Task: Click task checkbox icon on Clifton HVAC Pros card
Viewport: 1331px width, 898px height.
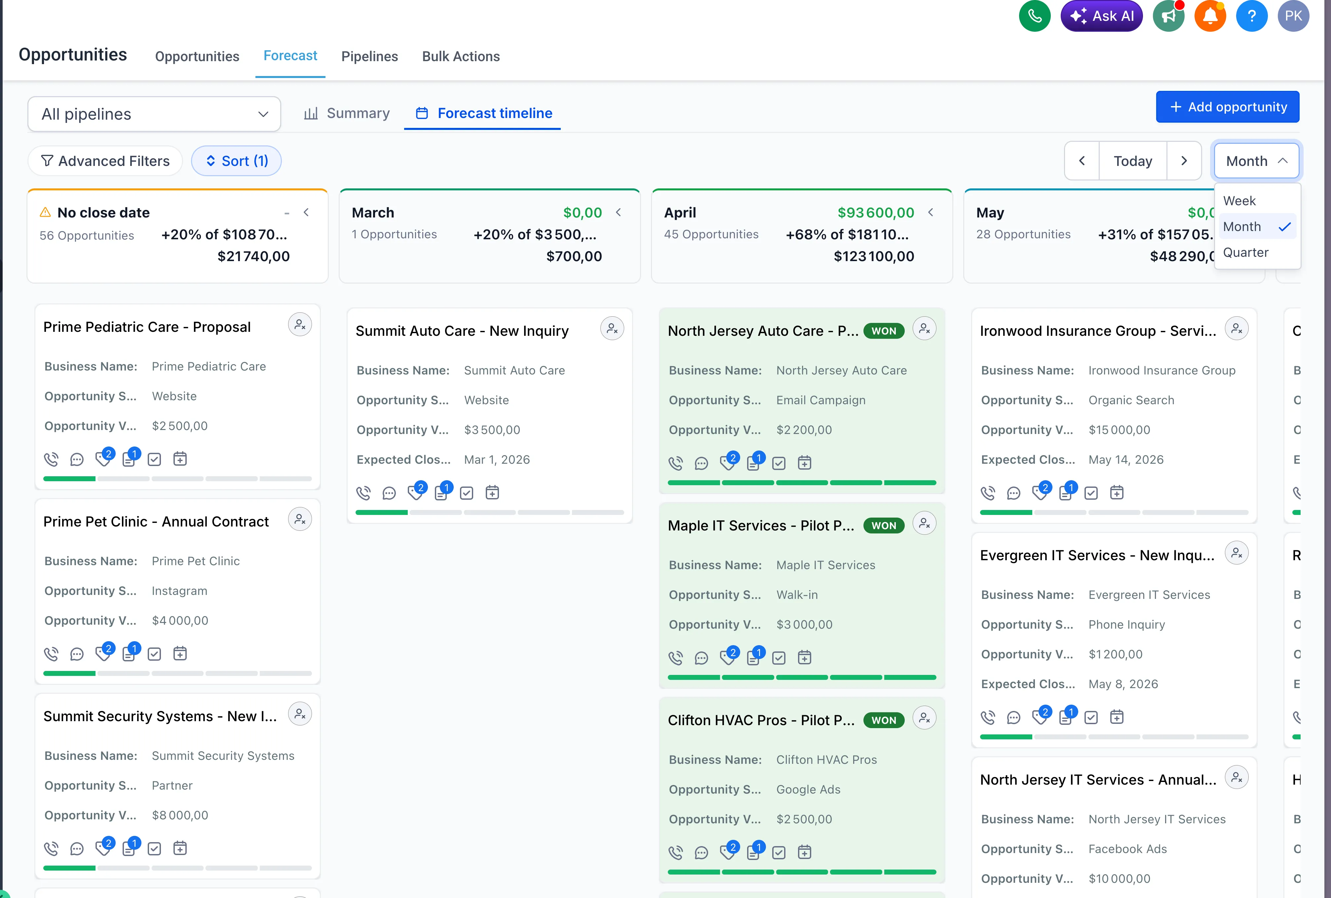Action: (x=779, y=853)
